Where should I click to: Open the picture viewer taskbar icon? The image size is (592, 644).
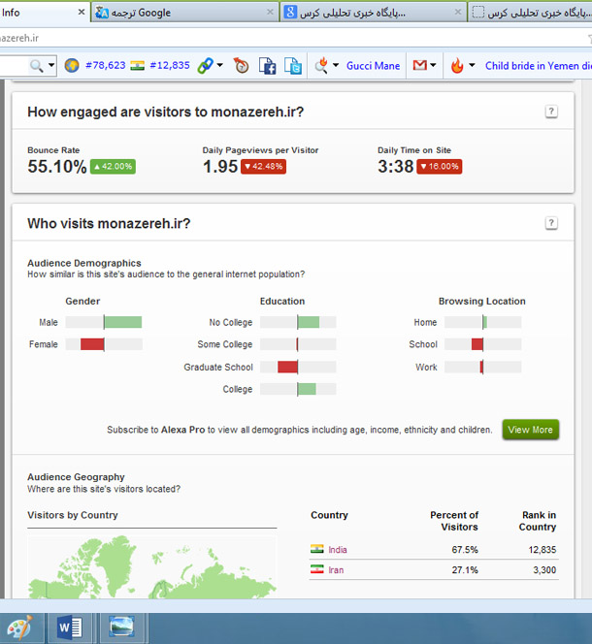pyautogui.click(x=121, y=628)
